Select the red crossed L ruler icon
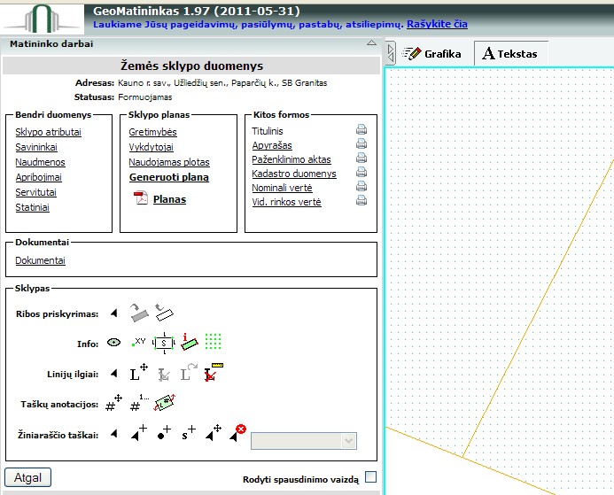The width and height of the screenshot is (614, 495). (x=214, y=372)
